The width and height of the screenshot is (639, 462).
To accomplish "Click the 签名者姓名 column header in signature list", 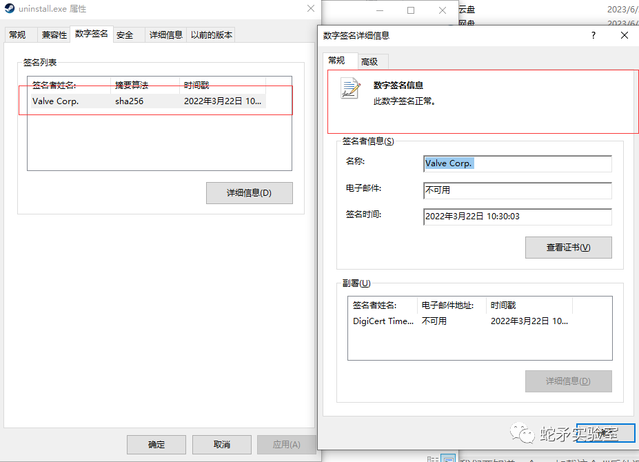I will pyautogui.click(x=70, y=85).
